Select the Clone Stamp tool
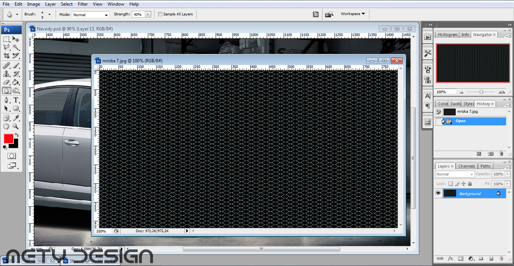 [6, 74]
